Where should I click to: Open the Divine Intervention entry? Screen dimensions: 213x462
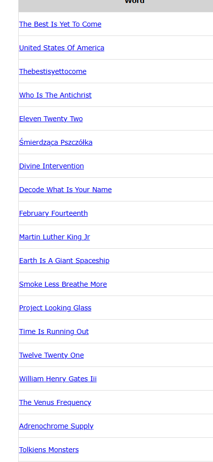52,166
